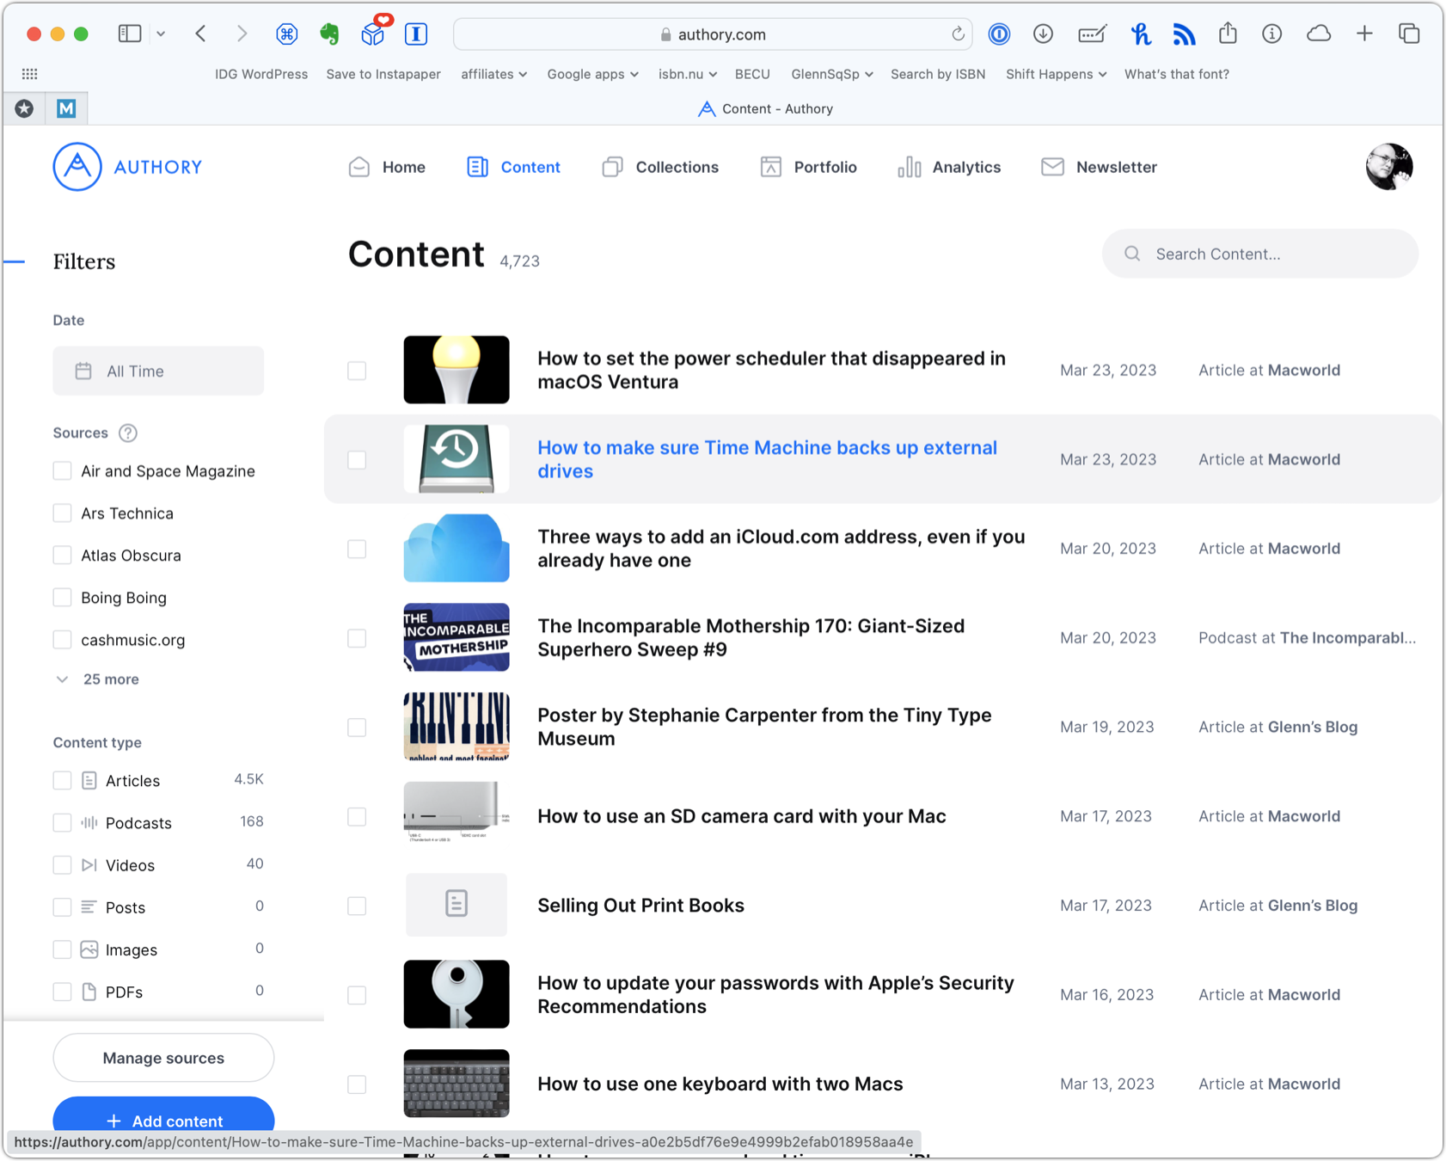Open Safari sidebar toggle icon
The image size is (1446, 1161).
130,34
